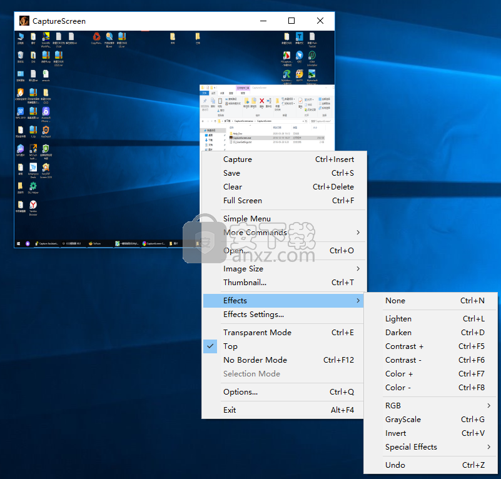The height and width of the screenshot is (479, 501).
Task: Expand the Effects submenu arrow
Action: 358,301
